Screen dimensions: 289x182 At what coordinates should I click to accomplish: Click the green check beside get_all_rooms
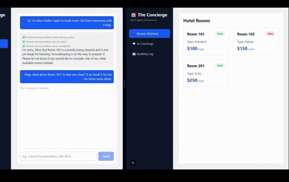tap(24, 42)
